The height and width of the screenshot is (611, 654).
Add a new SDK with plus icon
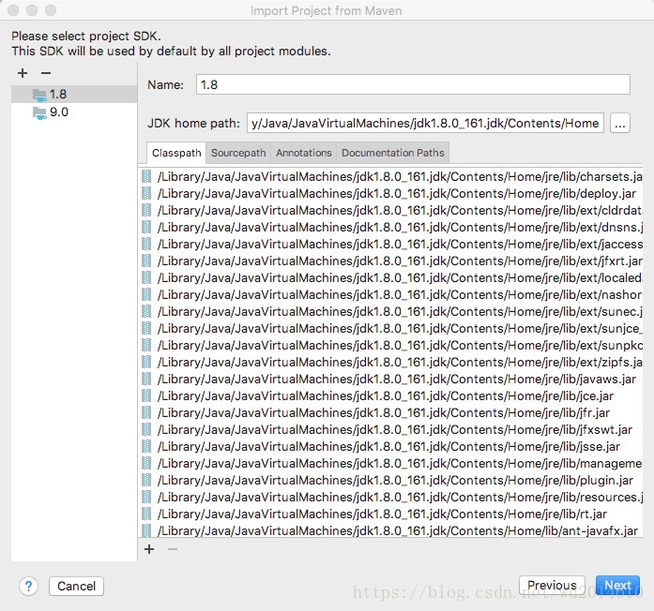[23, 73]
